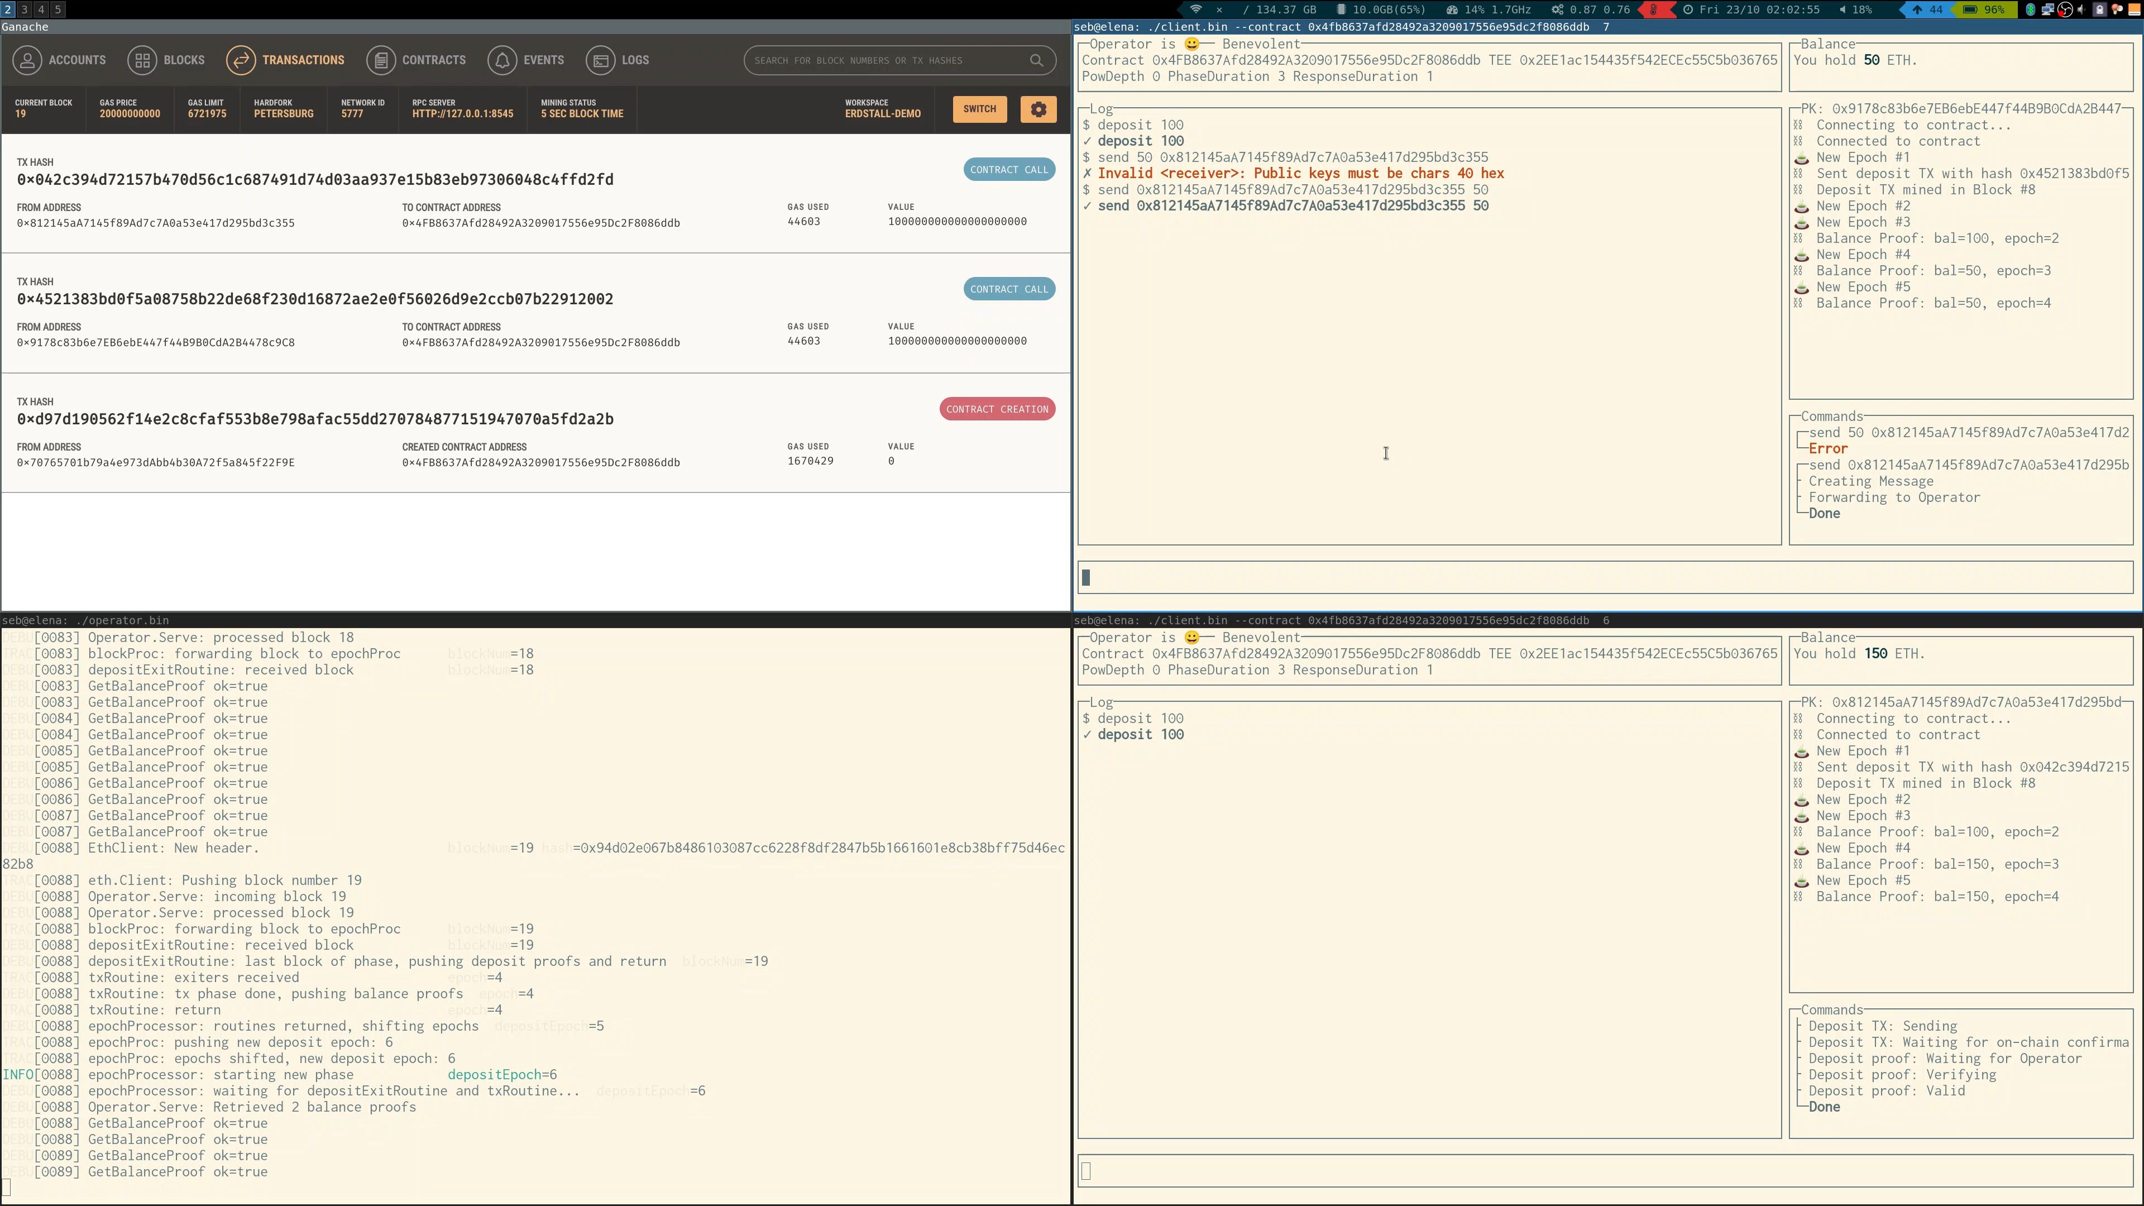Click 'You hold 50 ETH' balance in upper client

click(1855, 60)
